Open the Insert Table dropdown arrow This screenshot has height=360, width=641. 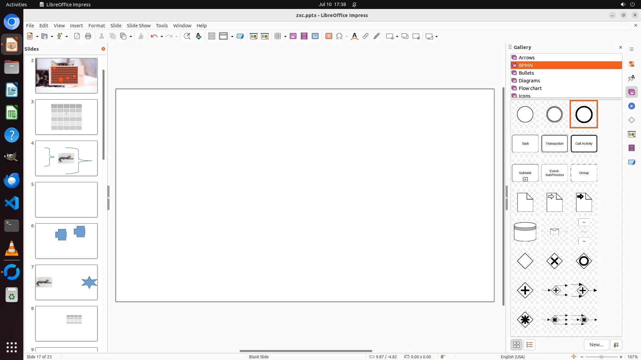[x=285, y=37]
